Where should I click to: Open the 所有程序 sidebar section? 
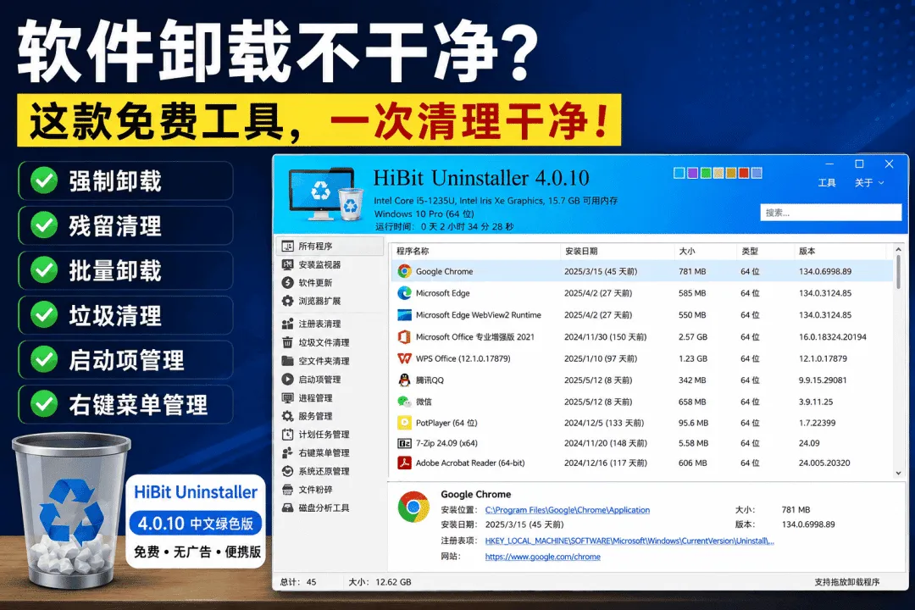coord(329,246)
